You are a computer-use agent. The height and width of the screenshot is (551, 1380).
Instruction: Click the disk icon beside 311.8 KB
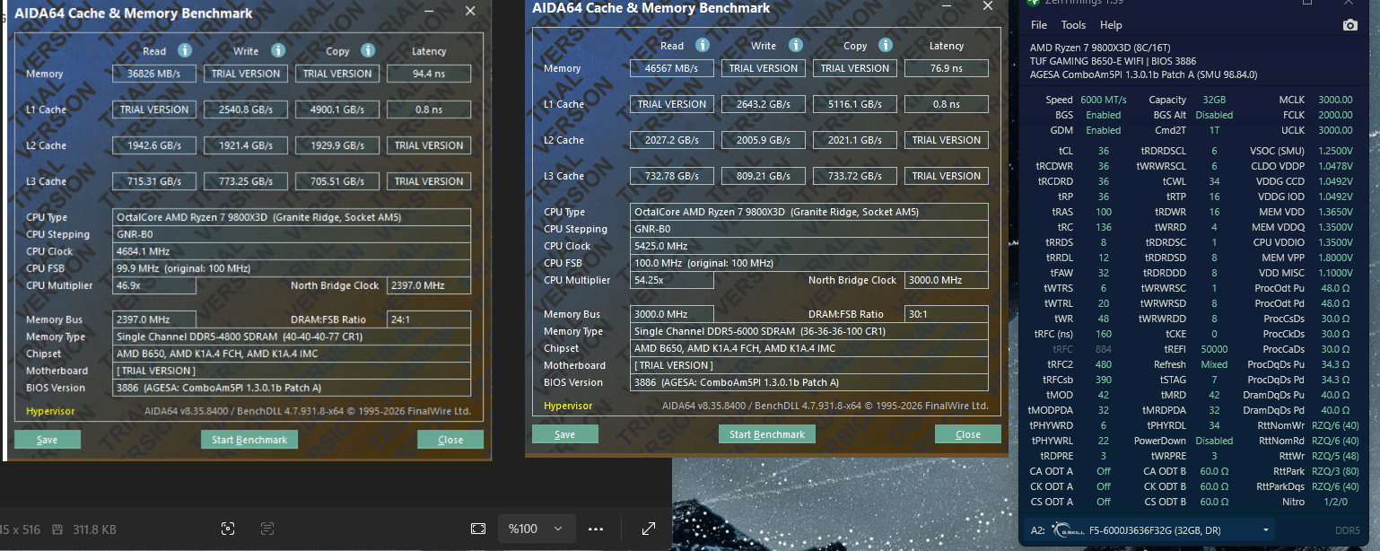pos(57,529)
